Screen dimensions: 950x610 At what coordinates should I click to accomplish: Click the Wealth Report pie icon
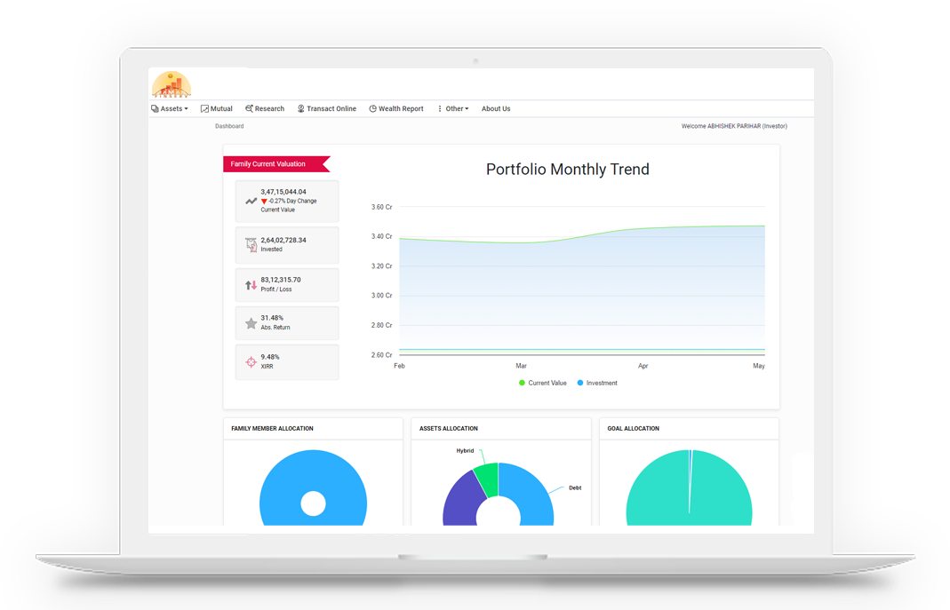373,109
